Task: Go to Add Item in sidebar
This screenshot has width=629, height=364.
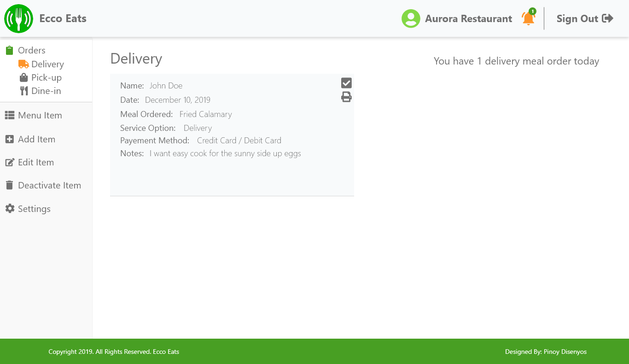Action: pyautogui.click(x=36, y=139)
